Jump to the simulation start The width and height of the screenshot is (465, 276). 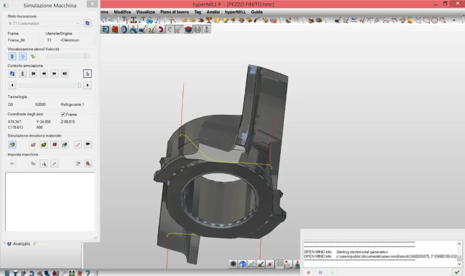pos(33,74)
